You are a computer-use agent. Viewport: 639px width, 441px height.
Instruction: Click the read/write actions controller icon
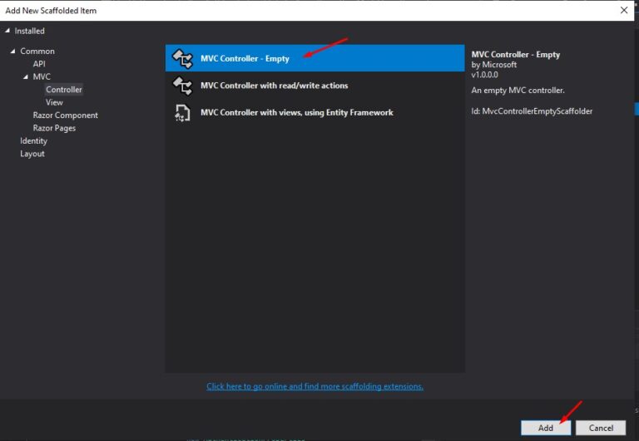(181, 86)
